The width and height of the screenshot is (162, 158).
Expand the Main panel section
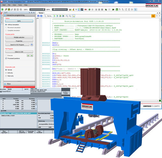coord(19,84)
